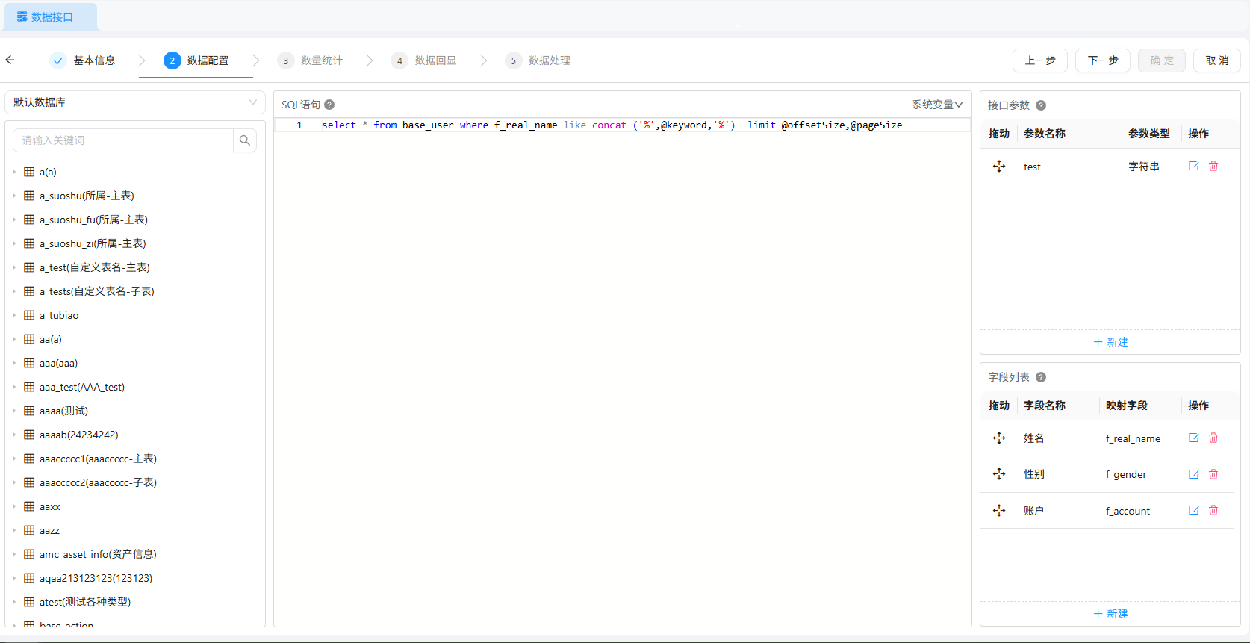Expand the a(a) table node
The image size is (1250, 643).
point(14,172)
